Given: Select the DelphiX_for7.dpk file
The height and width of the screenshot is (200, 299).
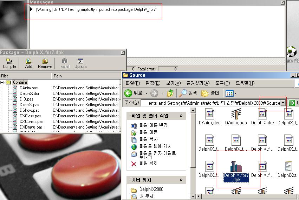Looking at the screenshot, I should [236, 172].
